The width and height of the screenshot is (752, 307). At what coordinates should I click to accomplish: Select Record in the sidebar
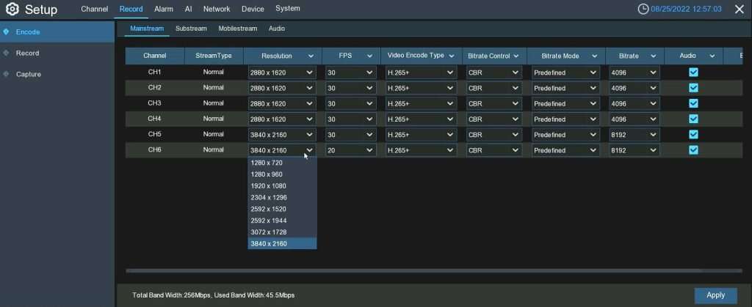[x=57, y=53]
